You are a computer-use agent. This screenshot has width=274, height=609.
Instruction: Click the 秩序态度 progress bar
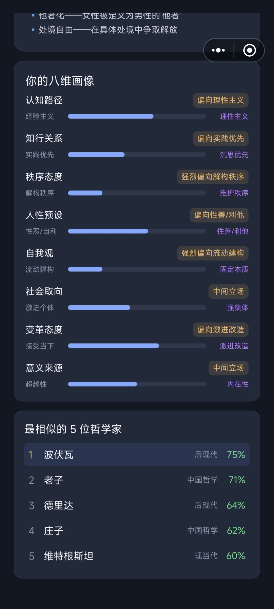click(x=137, y=193)
